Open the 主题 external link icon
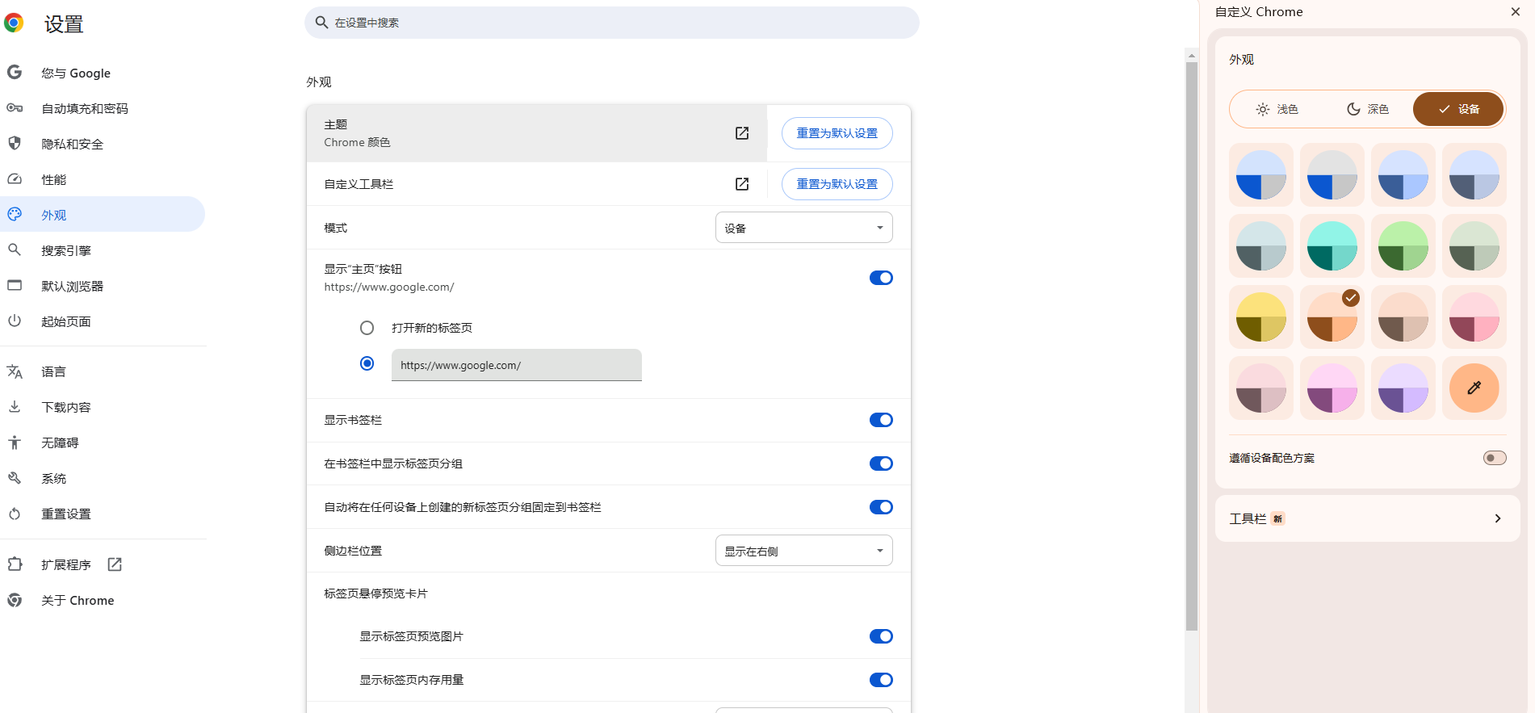Image resolution: width=1535 pixels, height=713 pixels. [742, 133]
